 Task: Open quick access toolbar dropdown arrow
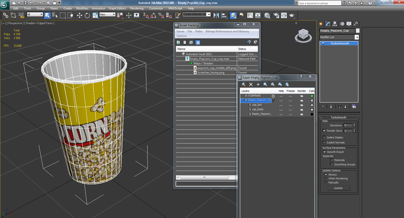(x=59, y=3)
